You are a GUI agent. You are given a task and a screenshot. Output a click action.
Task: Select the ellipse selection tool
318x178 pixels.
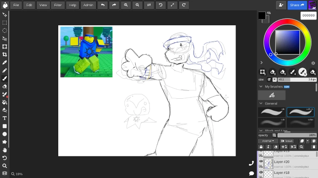click(5, 31)
